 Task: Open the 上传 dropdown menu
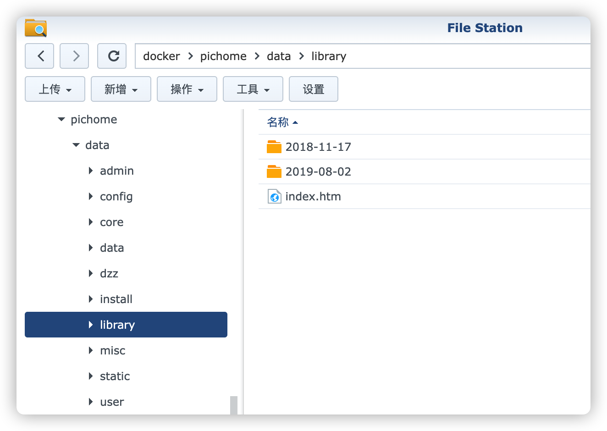(55, 89)
